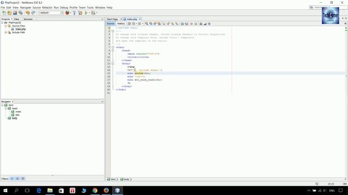This screenshot has height=195, width=348.
Task: Switch to the Files tab
Action: 17,19
